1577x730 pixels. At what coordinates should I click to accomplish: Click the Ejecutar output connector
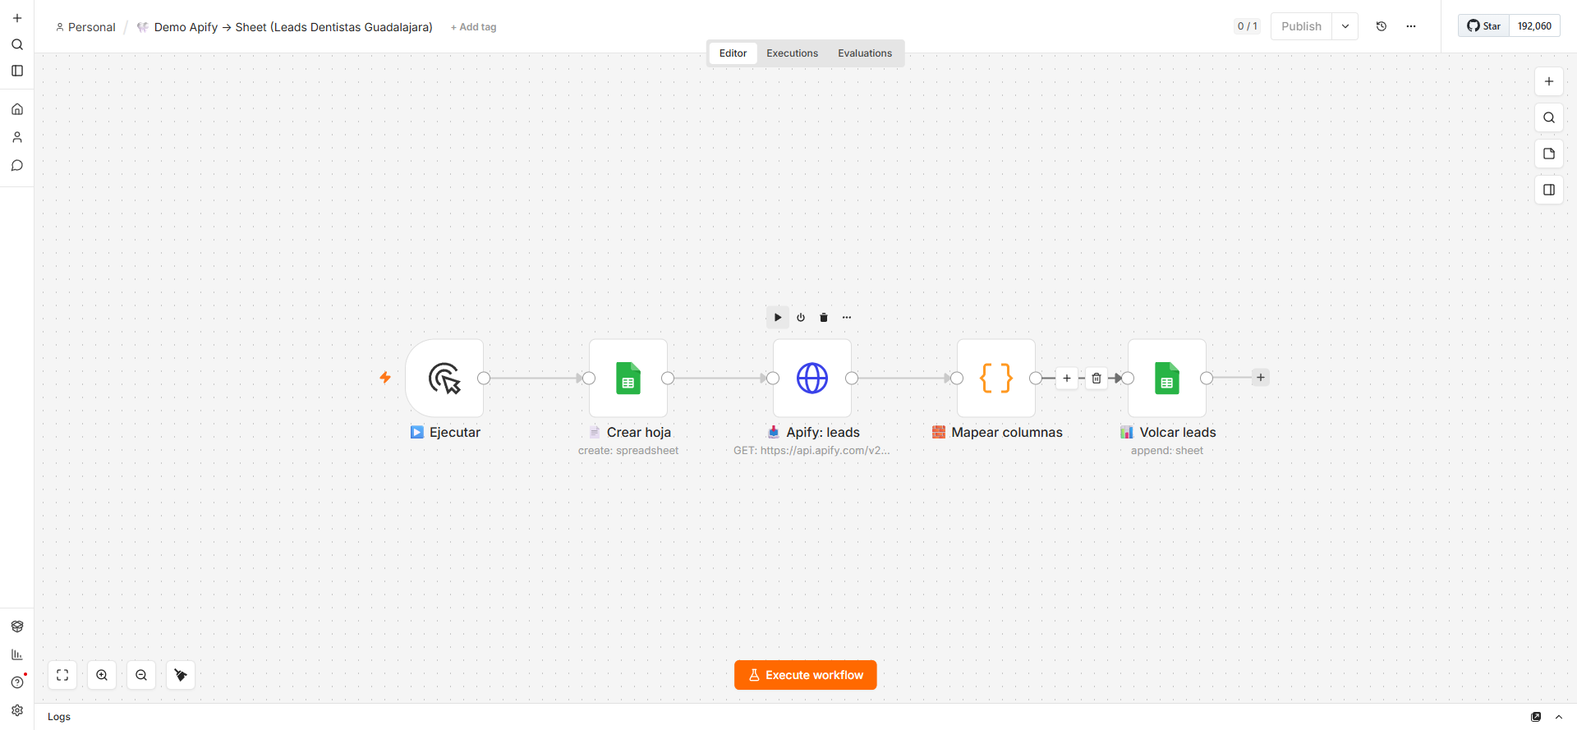pyautogui.click(x=484, y=378)
